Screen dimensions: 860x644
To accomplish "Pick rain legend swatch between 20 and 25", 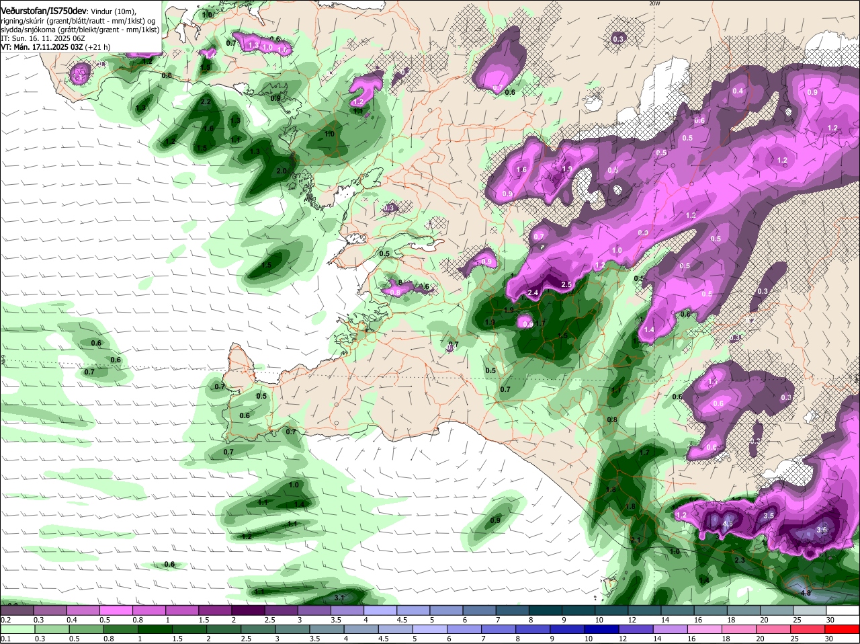I will point(775,629).
